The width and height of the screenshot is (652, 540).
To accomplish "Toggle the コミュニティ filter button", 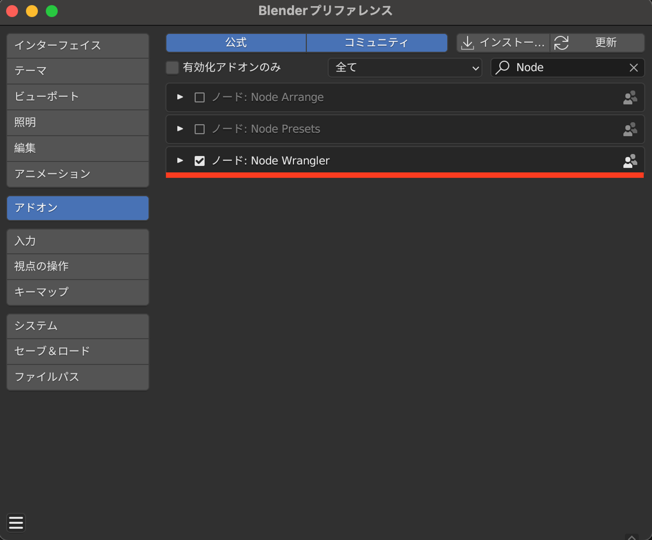I will 377,43.
